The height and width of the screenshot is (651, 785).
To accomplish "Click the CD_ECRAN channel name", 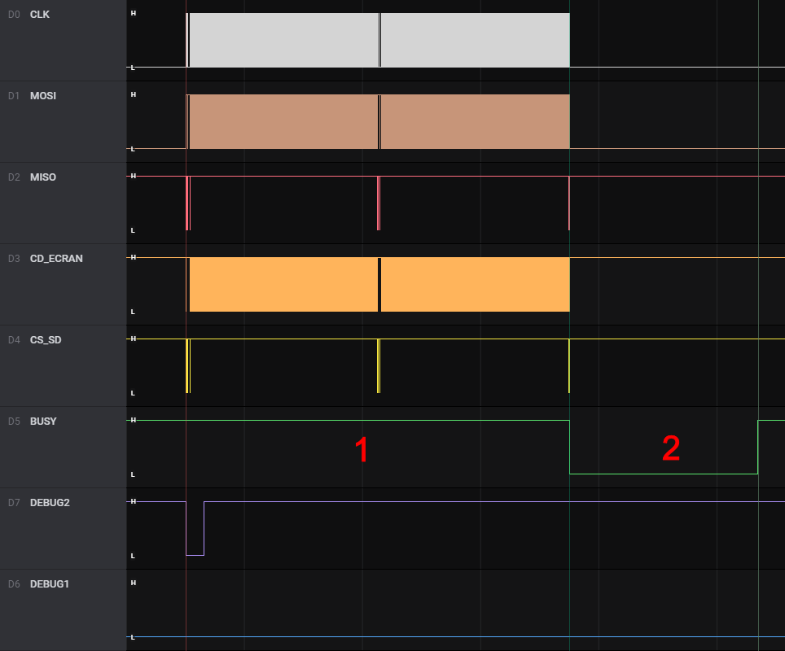I will tap(55, 259).
